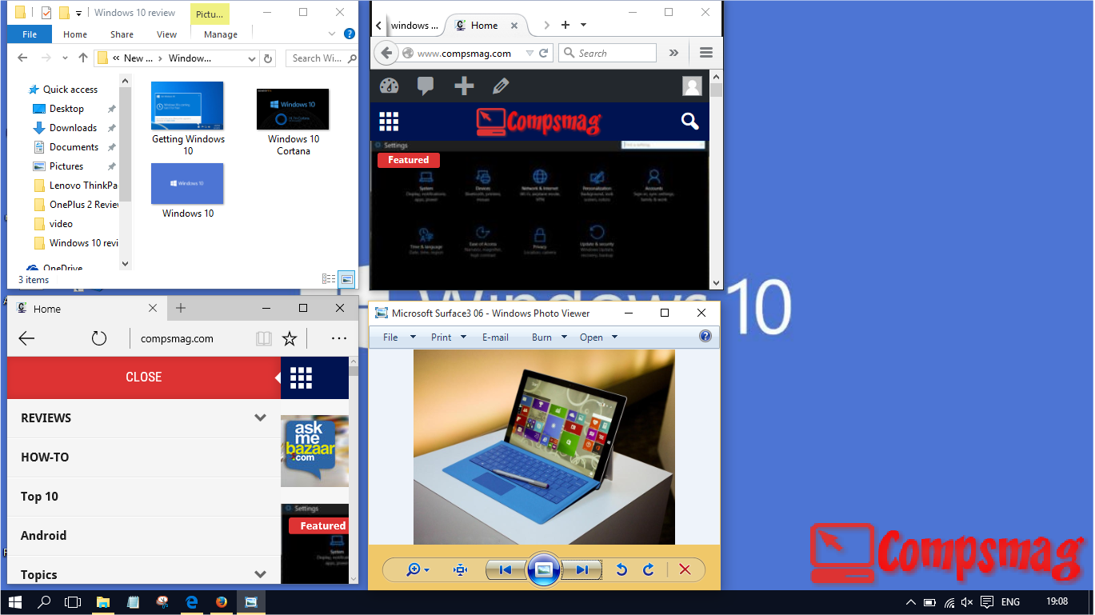Viewport: 1095px width, 615px height.
Task: Open Downloads in Quick access
Action: point(74,128)
